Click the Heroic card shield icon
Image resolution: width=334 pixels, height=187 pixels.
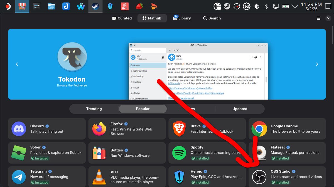click(x=179, y=177)
